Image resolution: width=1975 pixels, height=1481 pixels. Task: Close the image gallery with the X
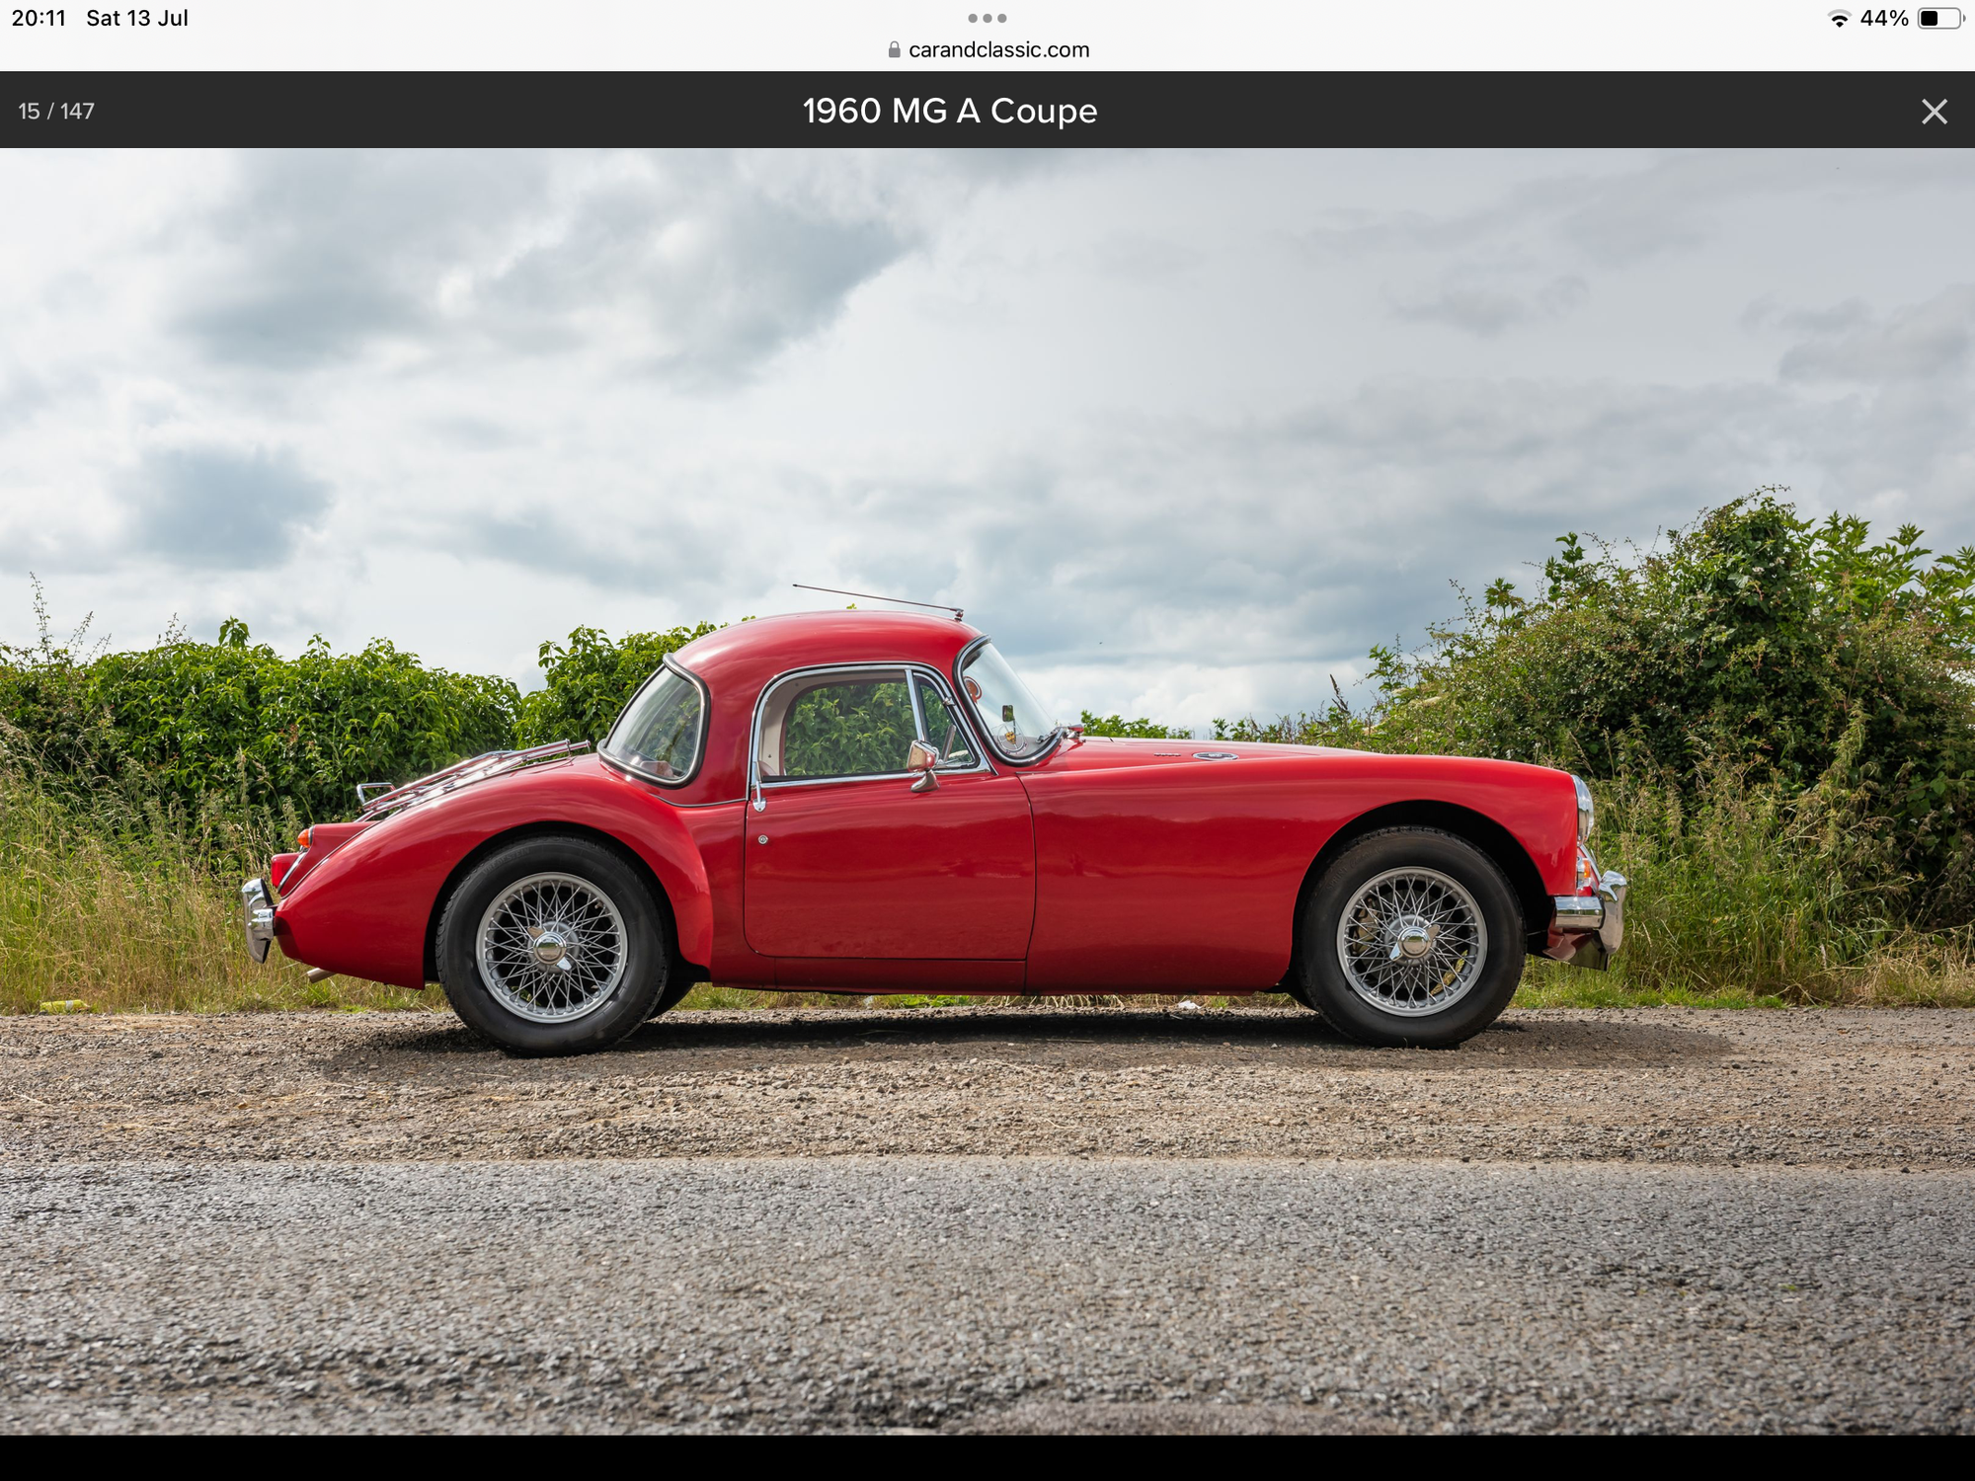1934,112
